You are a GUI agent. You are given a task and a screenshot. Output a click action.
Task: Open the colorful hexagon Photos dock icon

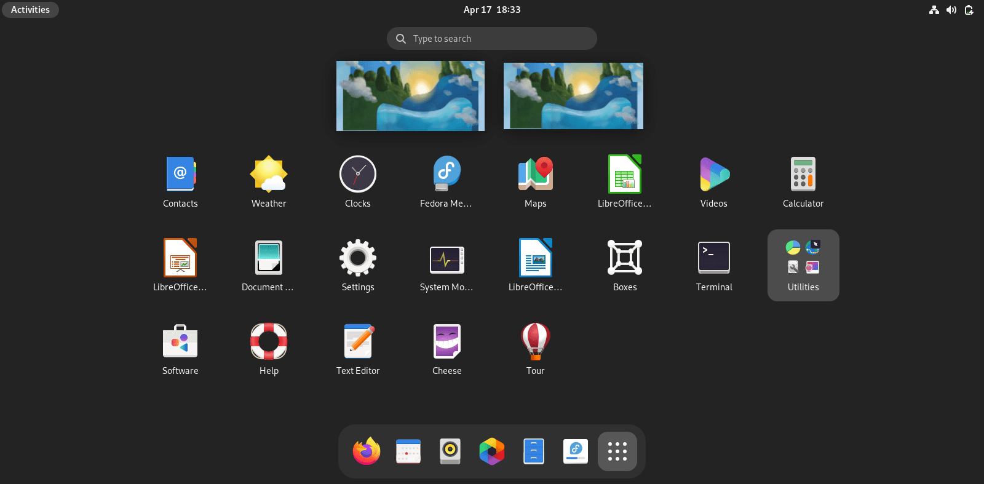tap(492, 451)
